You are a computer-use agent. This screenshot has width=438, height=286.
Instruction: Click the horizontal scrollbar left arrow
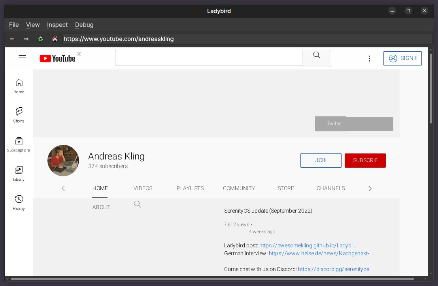coord(7,279)
